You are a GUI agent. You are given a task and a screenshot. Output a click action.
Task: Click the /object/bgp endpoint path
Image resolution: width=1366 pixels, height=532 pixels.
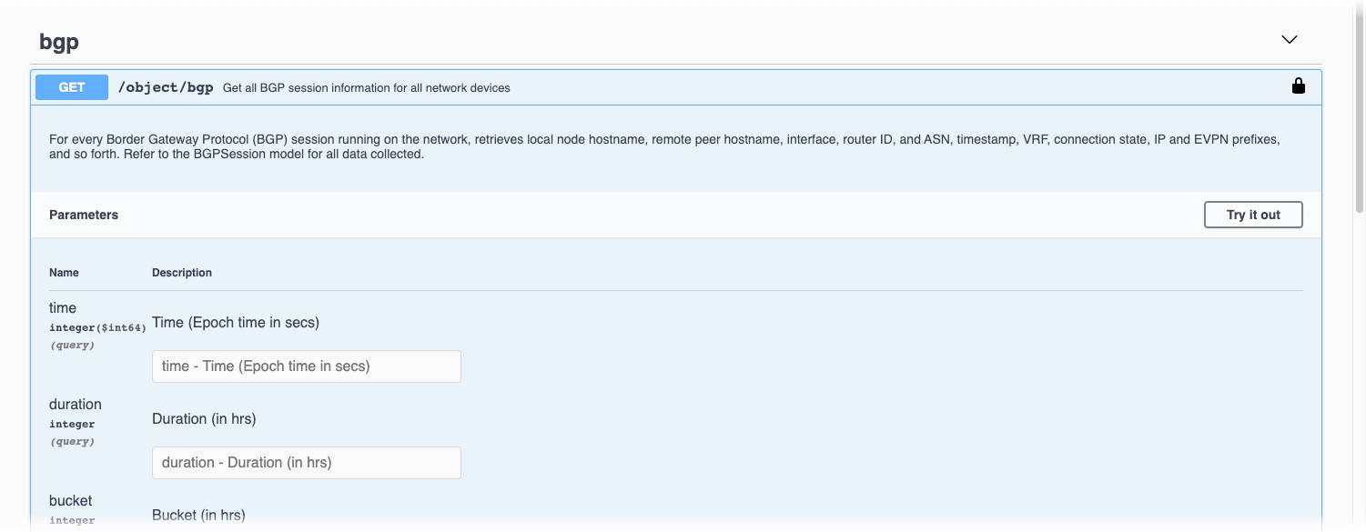click(166, 87)
